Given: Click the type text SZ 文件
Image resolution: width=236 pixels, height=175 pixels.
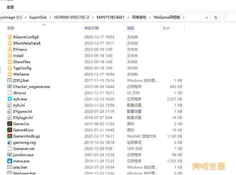Looking at the screenshot, I should pos(133,93).
